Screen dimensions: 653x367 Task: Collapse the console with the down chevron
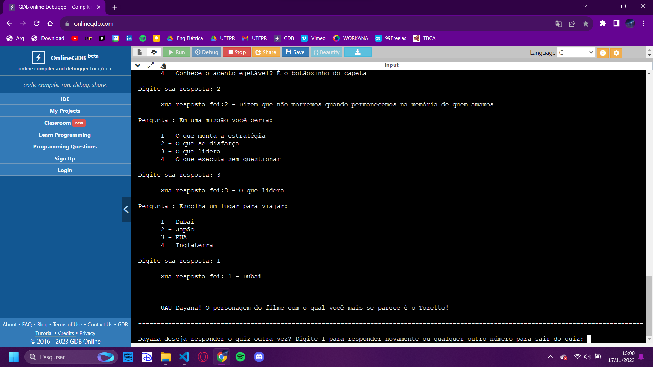(138, 65)
